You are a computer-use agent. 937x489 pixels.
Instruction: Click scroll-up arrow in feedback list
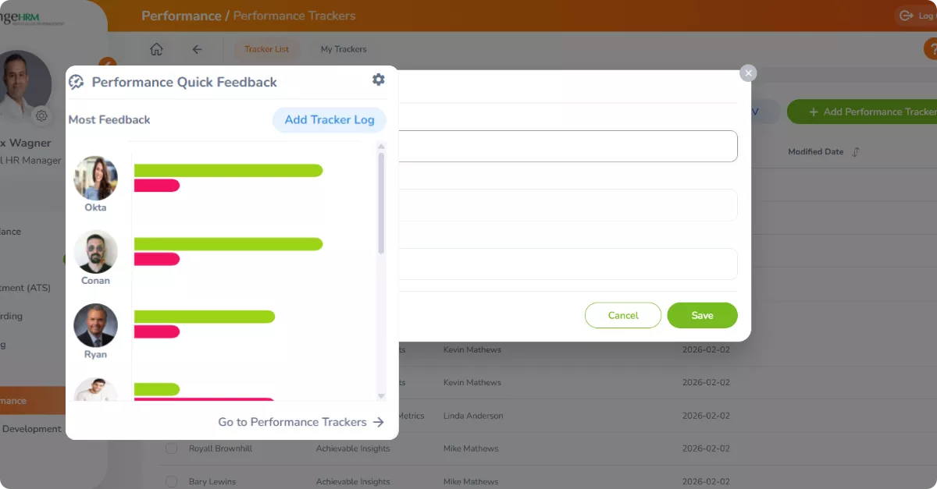381,147
